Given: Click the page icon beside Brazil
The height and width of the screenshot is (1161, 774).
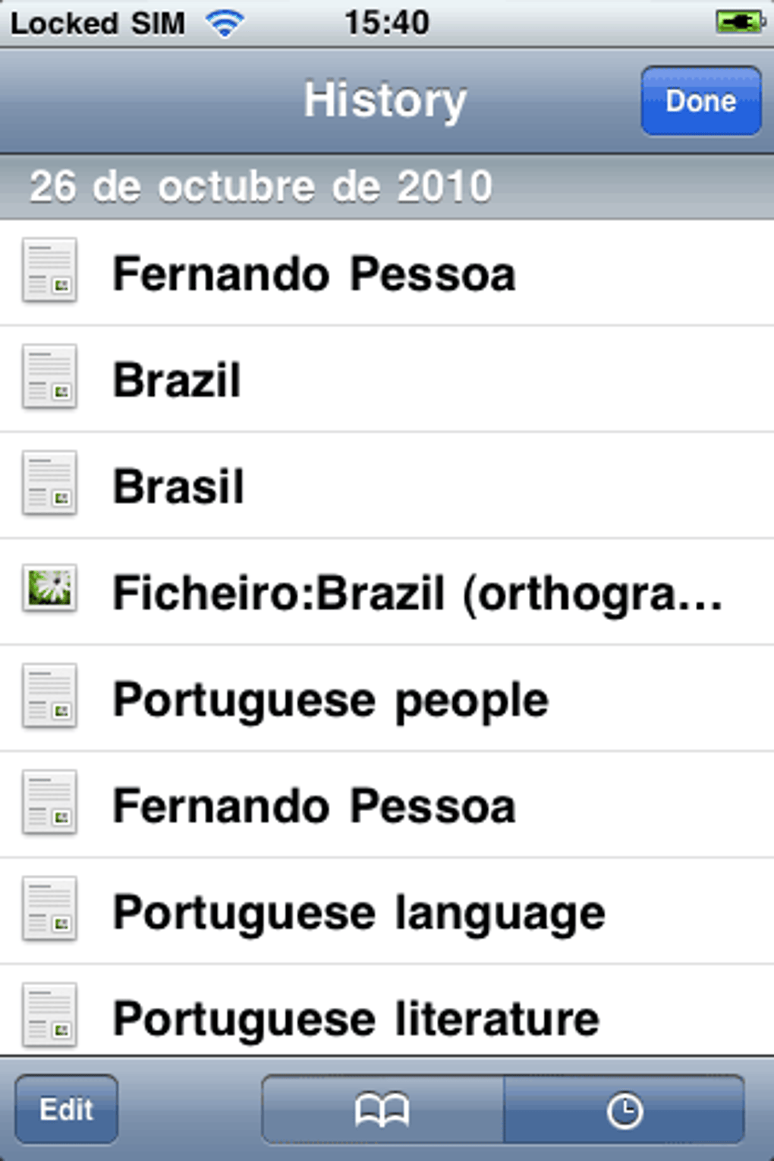Looking at the screenshot, I should click(49, 377).
